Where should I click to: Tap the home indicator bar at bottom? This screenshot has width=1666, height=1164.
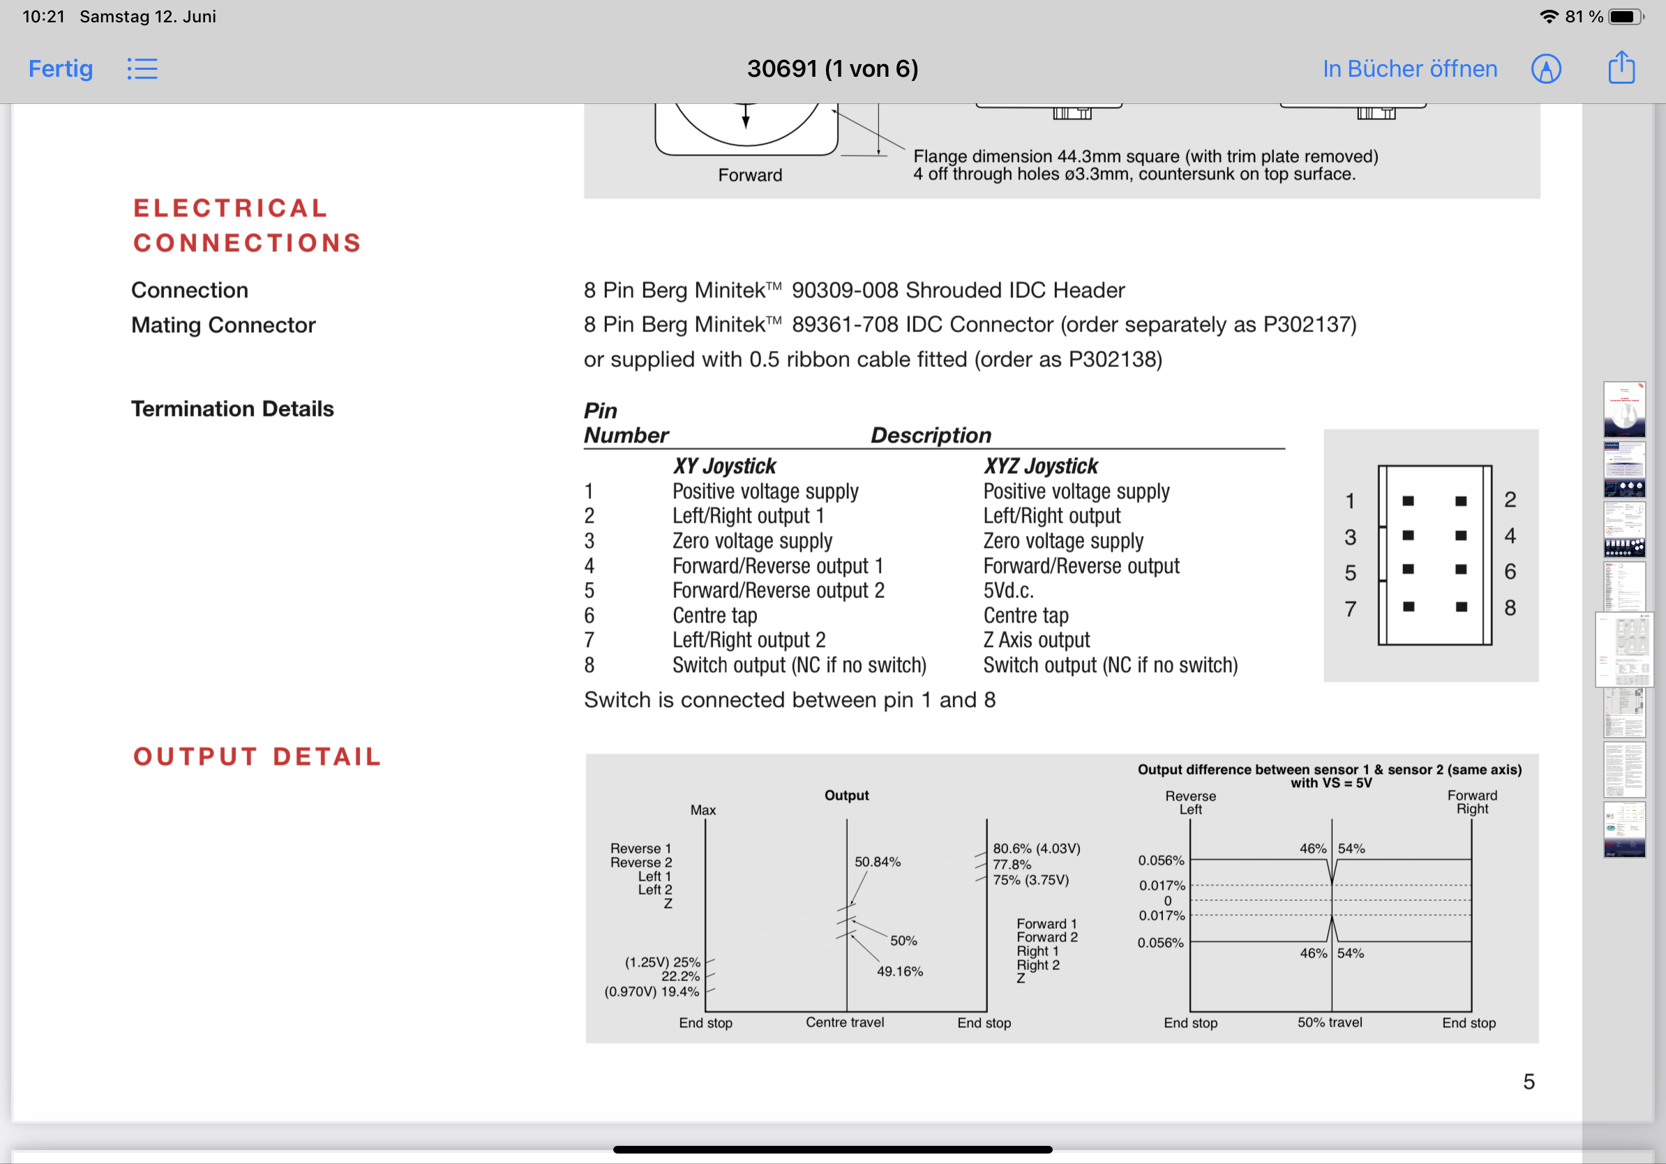coord(832,1149)
